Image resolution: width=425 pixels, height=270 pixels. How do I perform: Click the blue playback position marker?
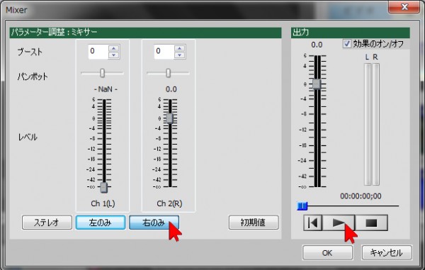click(302, 206)
